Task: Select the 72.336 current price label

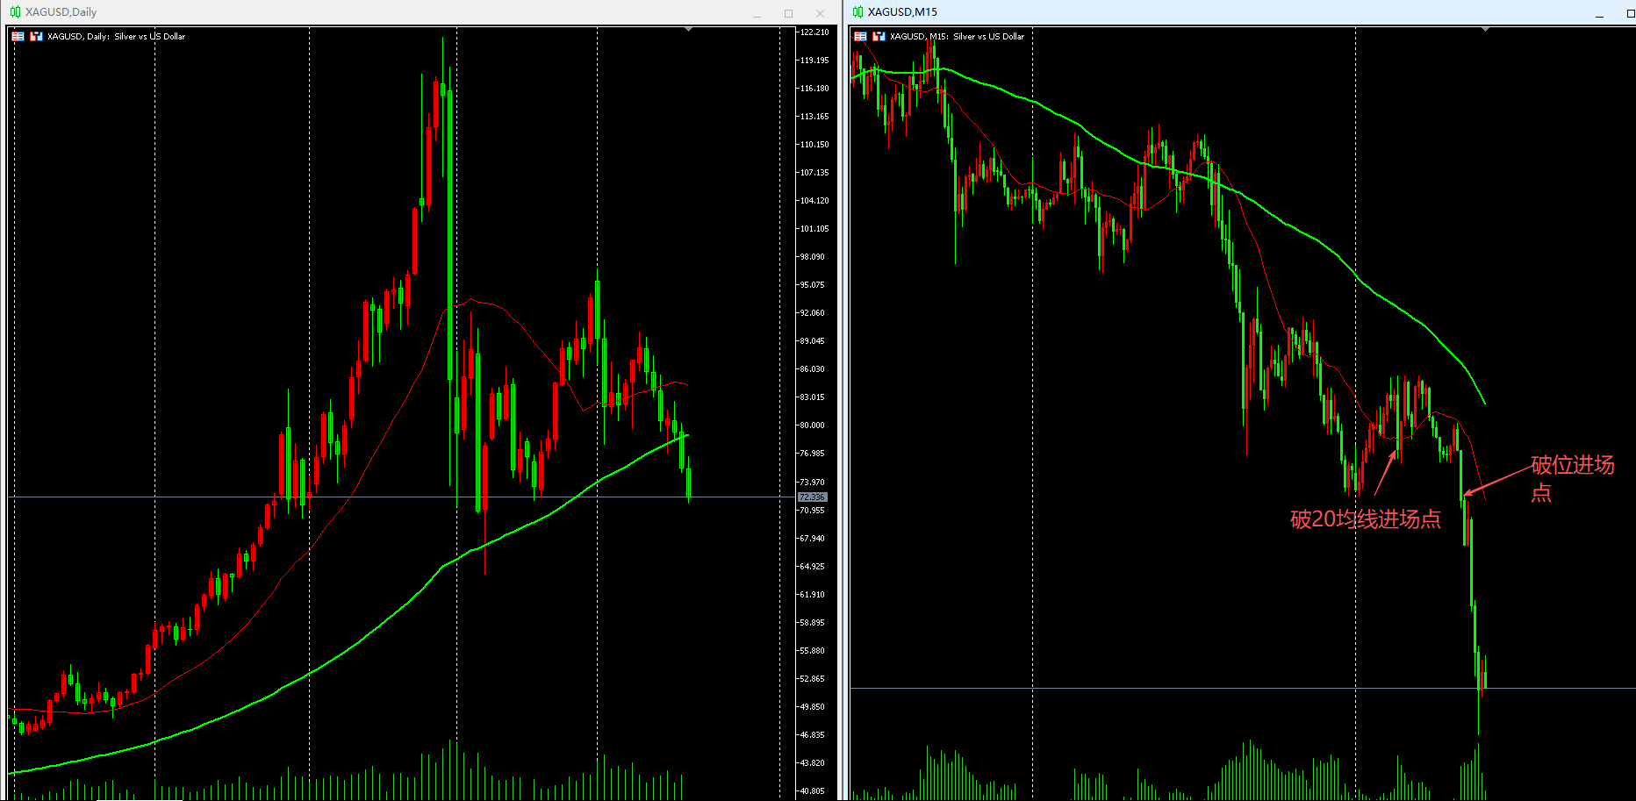Action: click(812, 497)
